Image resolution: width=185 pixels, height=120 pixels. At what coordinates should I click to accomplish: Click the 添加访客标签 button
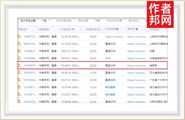tap(64, 21)
